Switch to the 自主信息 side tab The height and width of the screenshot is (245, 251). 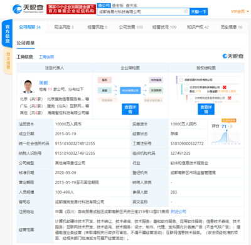[x=8, y=61]
